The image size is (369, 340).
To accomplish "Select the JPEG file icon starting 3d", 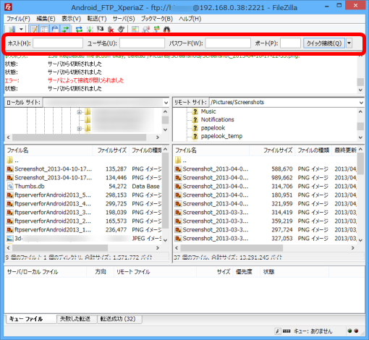I will point(10,239).
